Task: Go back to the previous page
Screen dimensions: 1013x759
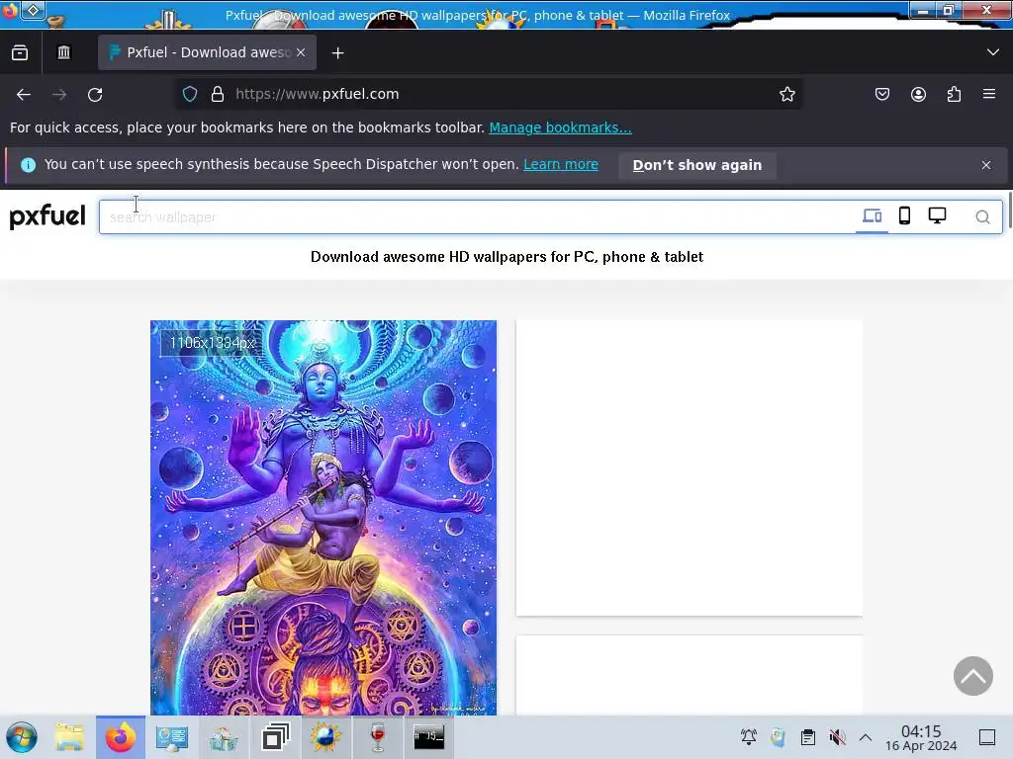Action: 24,94
